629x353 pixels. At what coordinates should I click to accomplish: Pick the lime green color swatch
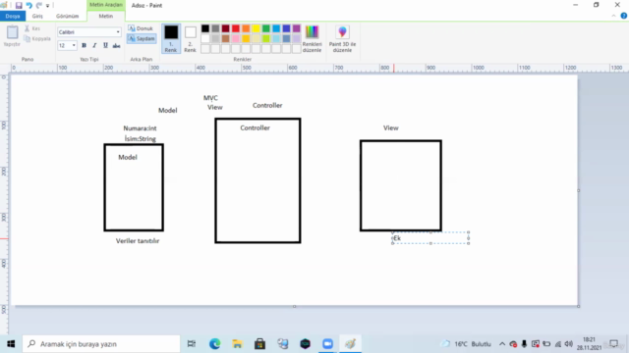pos(266,39)
